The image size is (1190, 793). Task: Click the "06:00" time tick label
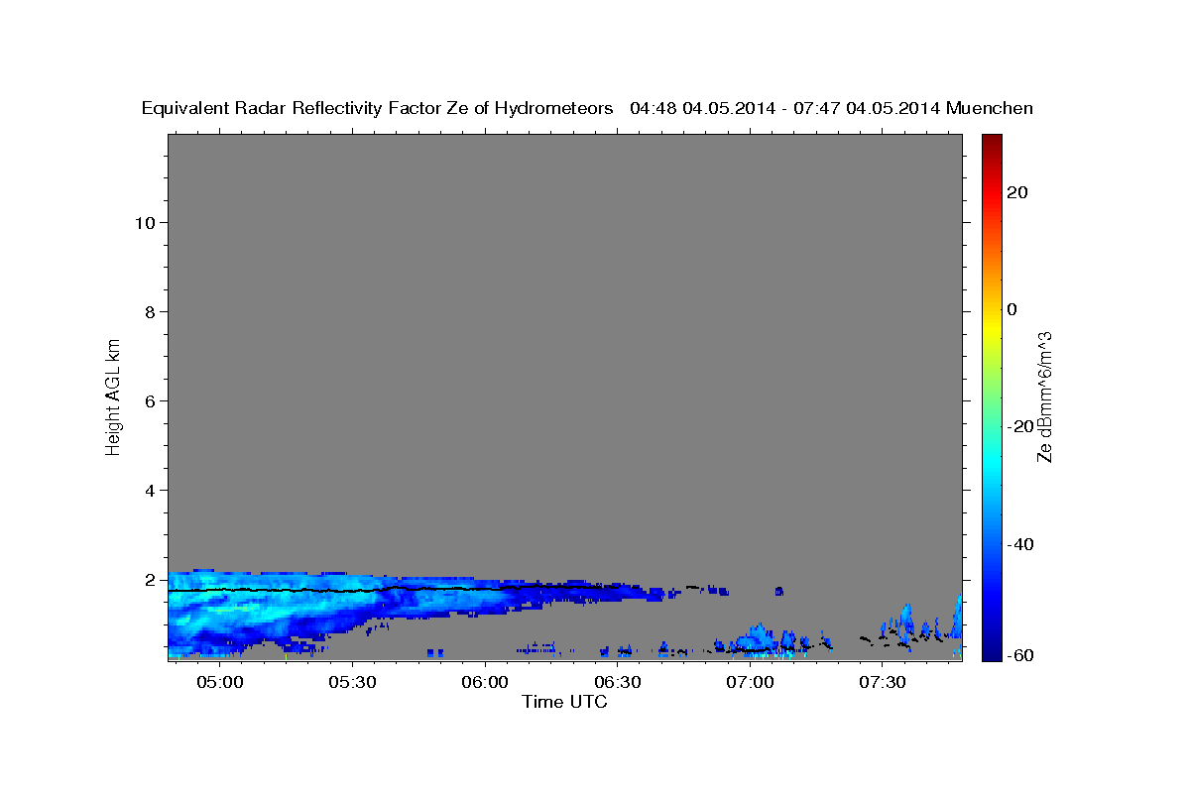(x=486, y=683)
